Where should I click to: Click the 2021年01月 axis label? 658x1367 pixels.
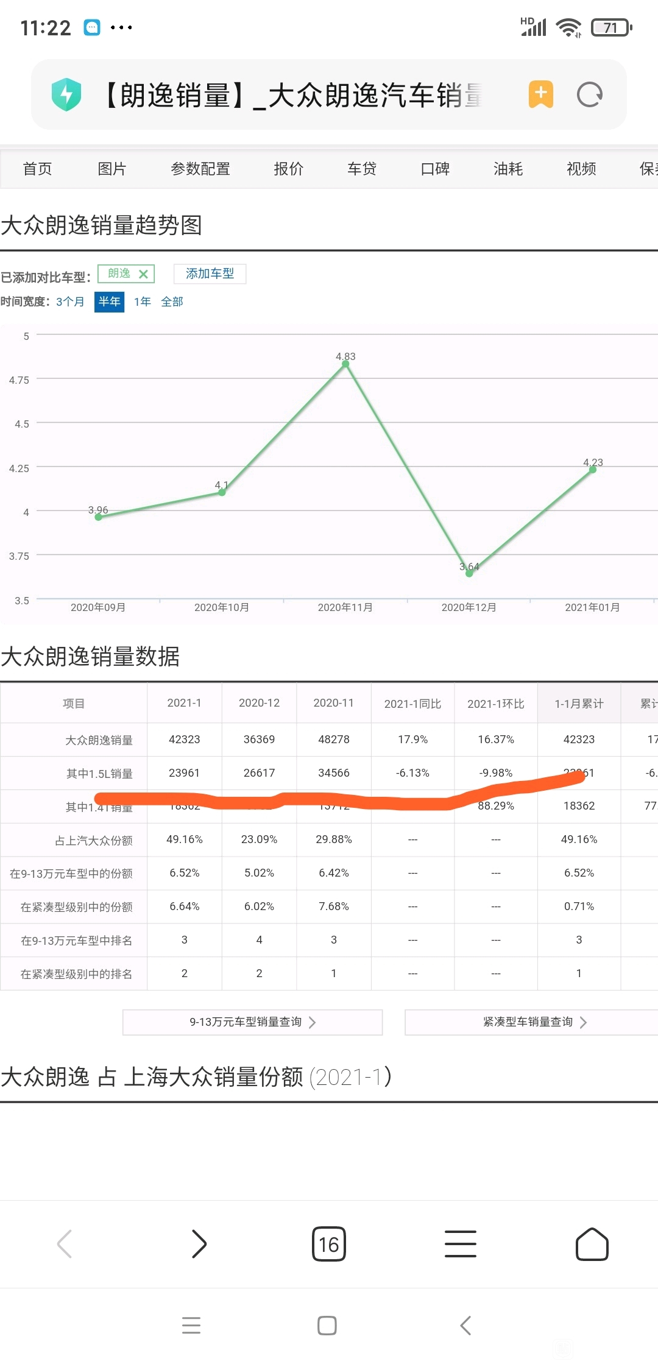[592, 607]
